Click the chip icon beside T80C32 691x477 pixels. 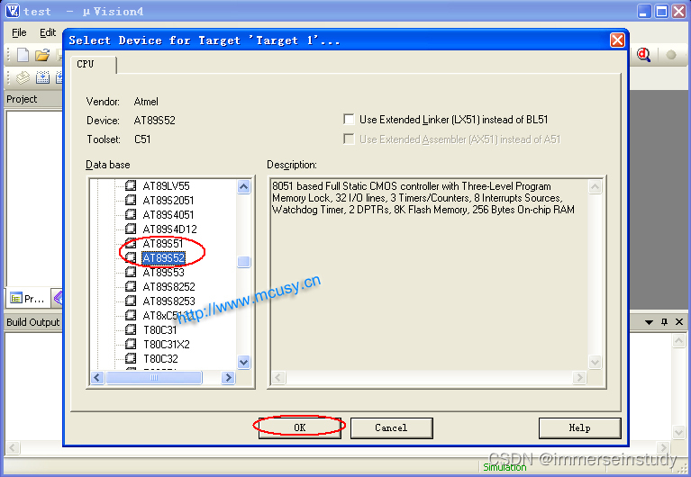point(131,358)
